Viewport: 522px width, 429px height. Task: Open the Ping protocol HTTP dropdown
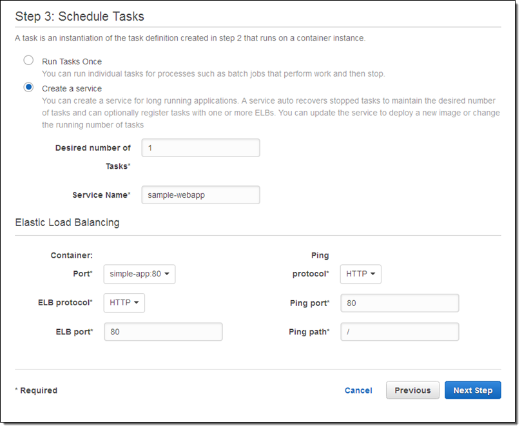click(360, 274)
